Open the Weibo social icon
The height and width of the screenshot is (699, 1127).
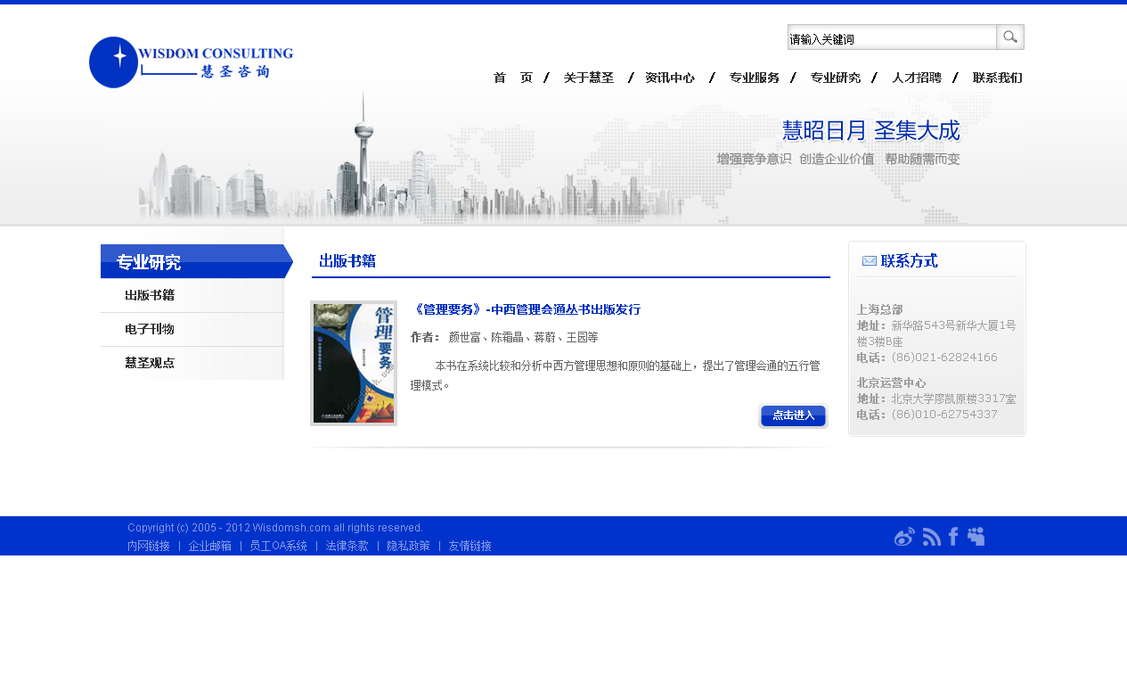(904, 537)
